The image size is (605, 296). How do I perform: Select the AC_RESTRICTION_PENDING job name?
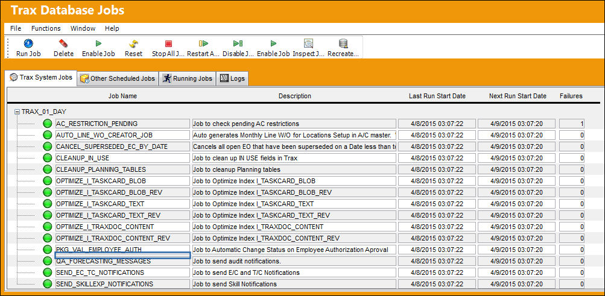point(122,124)
